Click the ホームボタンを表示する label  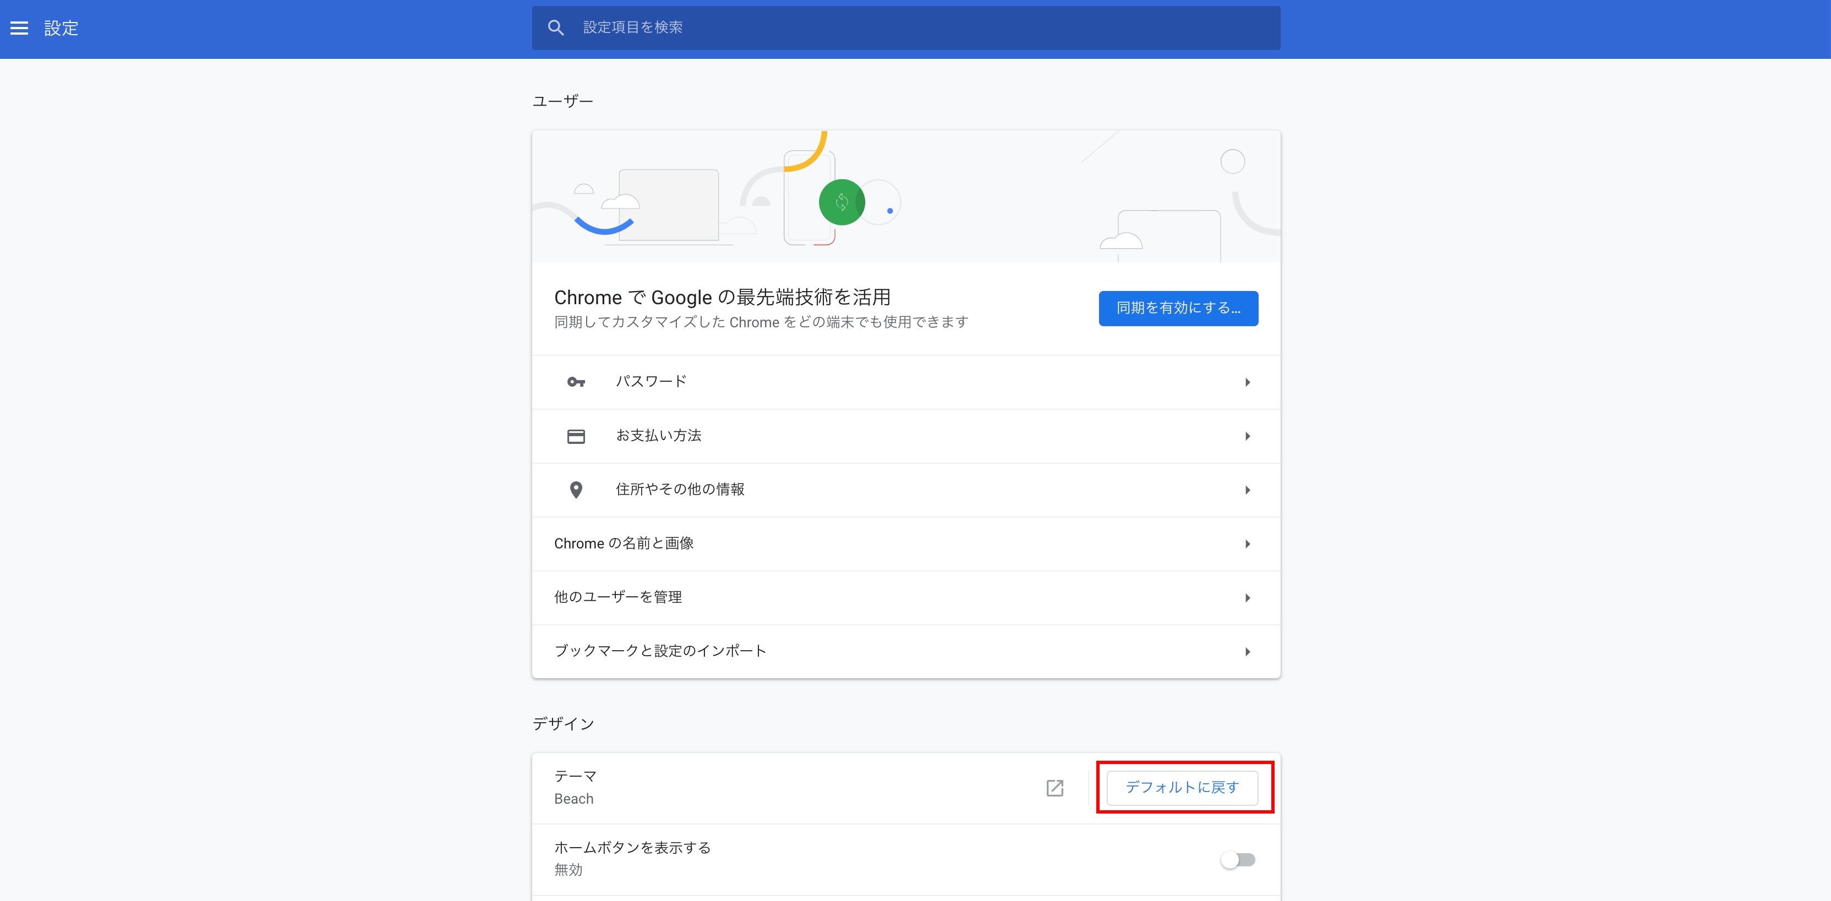[632, 848]
